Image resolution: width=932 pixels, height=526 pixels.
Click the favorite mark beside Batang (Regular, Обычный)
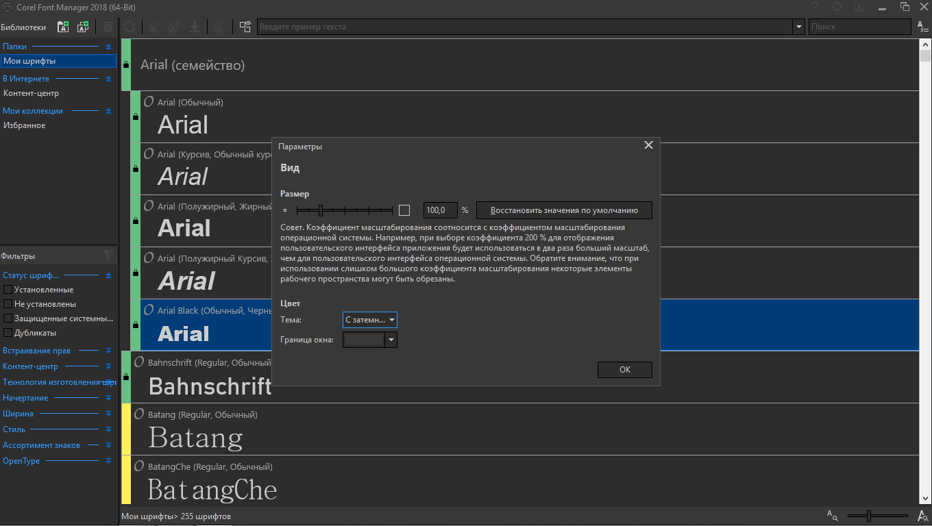click(x=138, y=414)
